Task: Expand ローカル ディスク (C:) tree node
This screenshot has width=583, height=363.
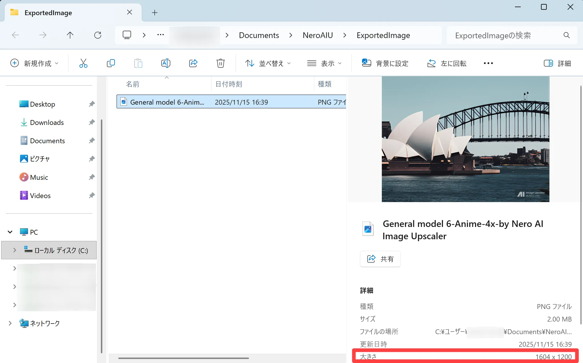Action: tap(15, 250)
